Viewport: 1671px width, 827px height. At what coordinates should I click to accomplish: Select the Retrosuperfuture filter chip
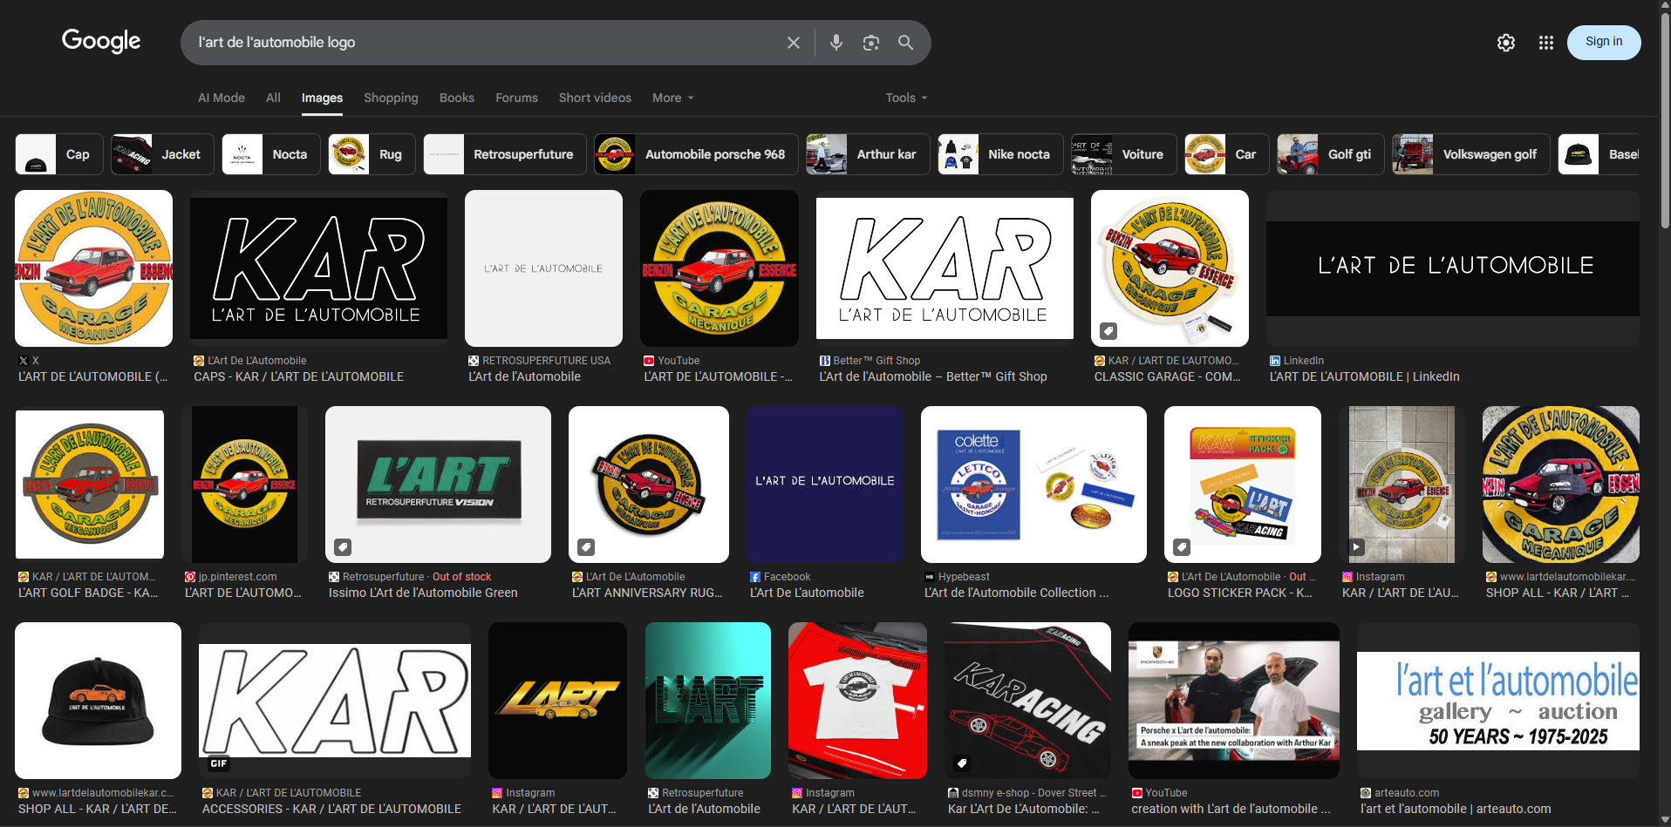coord(505,154)
